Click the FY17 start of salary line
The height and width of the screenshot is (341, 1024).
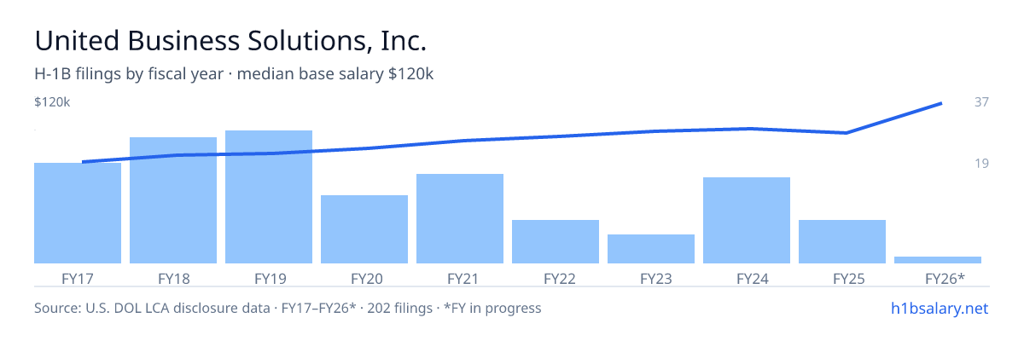click(83, 162)
